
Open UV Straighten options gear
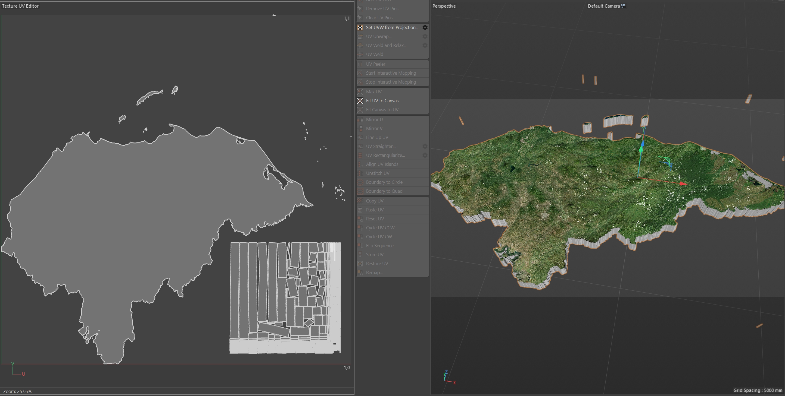pyautogui.click(x=425, y=146)
